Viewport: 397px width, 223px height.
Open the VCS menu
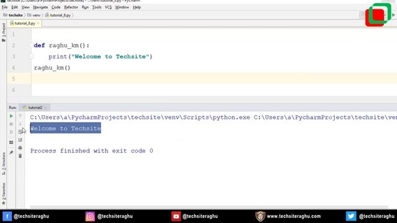[108, 7]
